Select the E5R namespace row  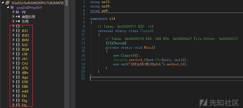[x=25, y=82]
